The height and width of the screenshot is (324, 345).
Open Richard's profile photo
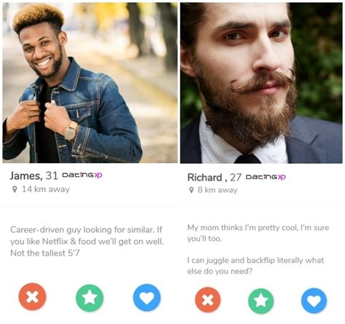point(261,83)
